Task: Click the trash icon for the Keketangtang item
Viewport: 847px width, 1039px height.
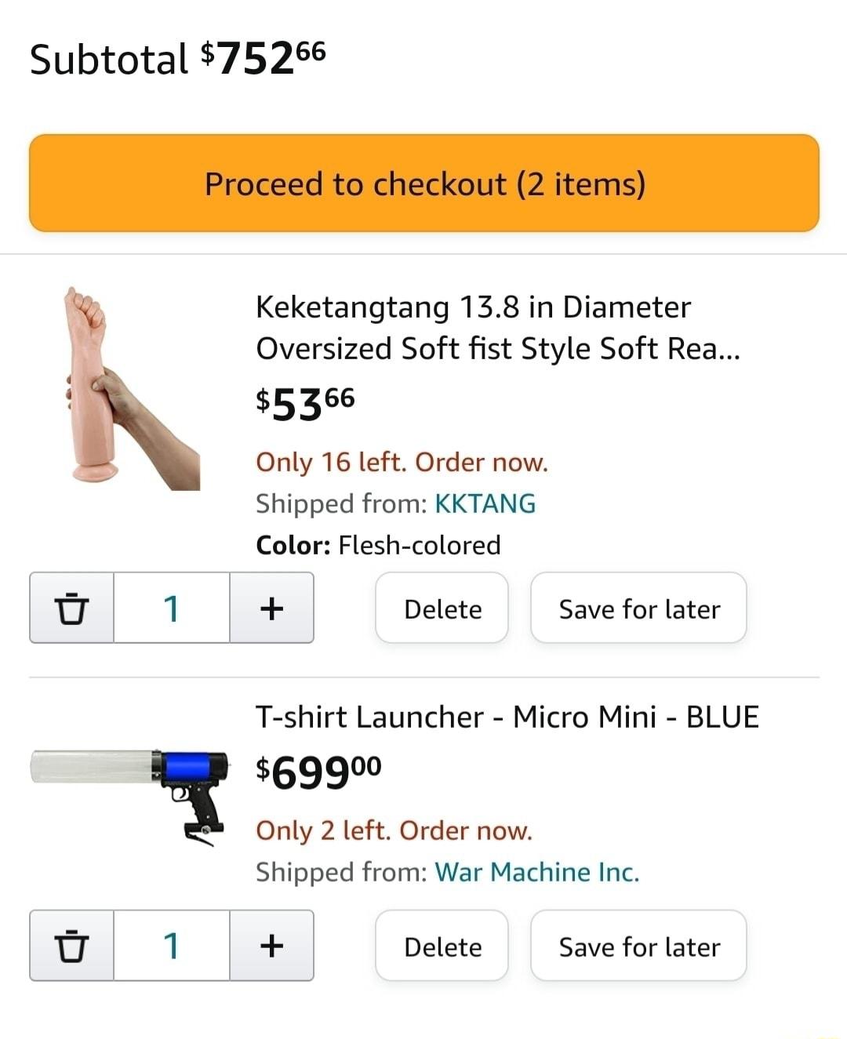Action: (x=71, y=609)
